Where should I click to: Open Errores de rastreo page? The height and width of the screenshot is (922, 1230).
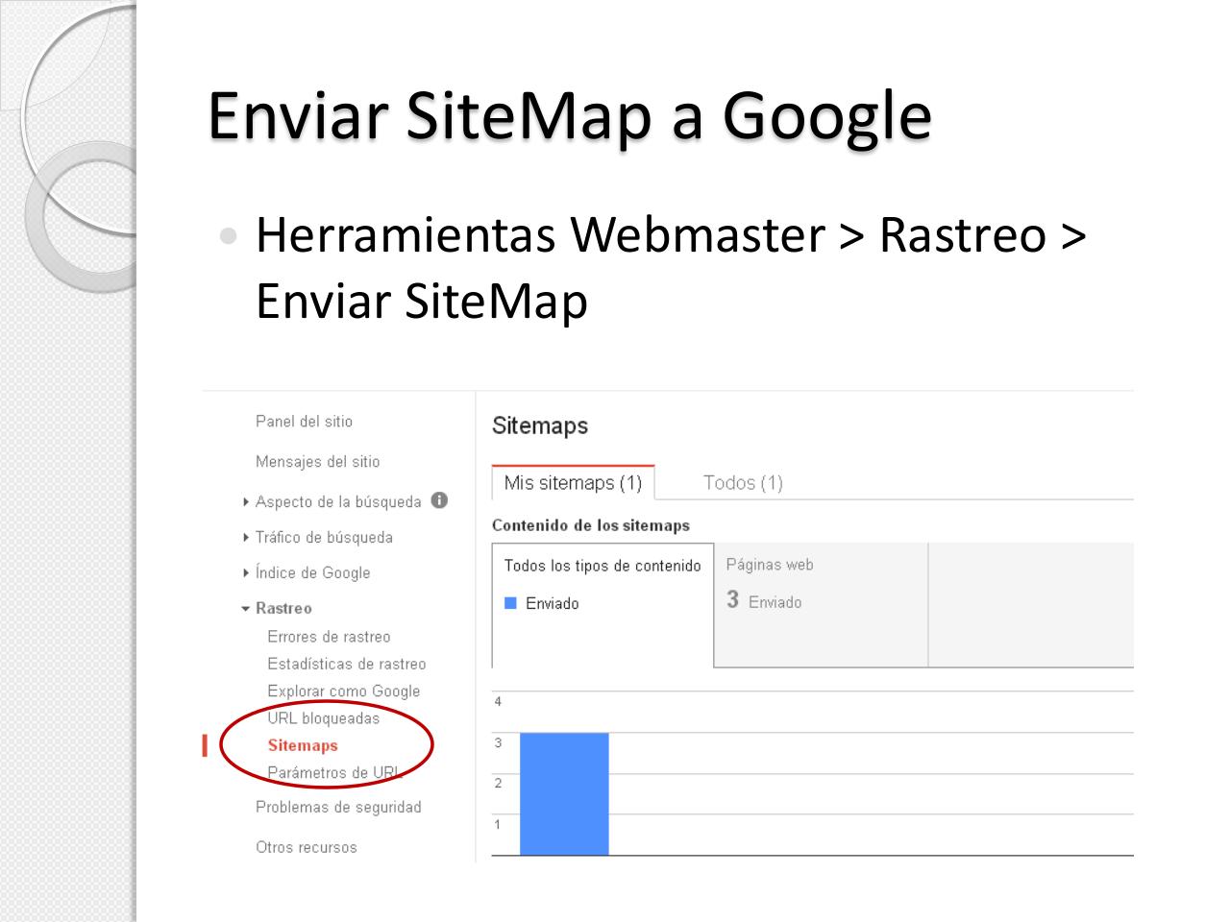(x=329, y=637)
